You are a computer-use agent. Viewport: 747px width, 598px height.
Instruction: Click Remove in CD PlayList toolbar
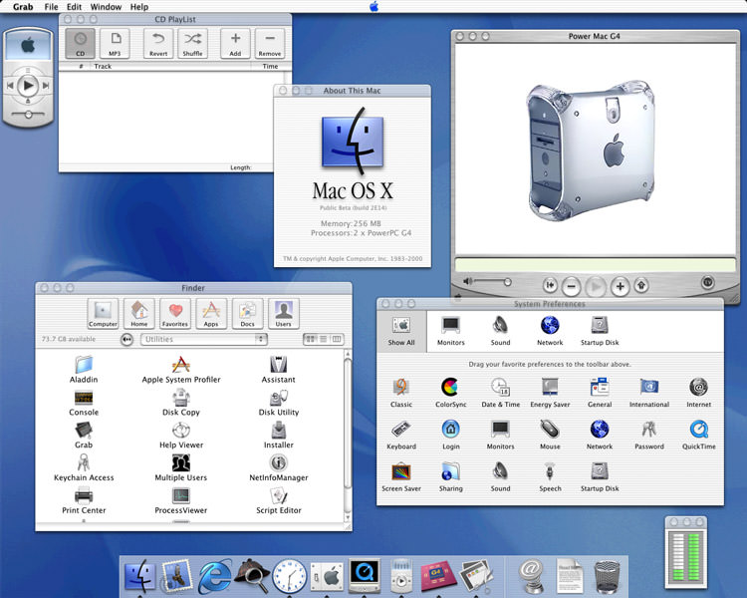pyautogui.click(x=270, y=44)
